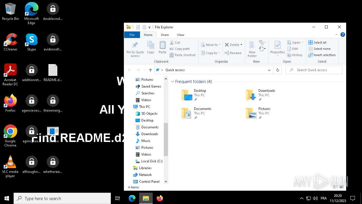Click the Paste ribbon icon
The width and height of the screenshot is (362, 204).
point(162,47)
